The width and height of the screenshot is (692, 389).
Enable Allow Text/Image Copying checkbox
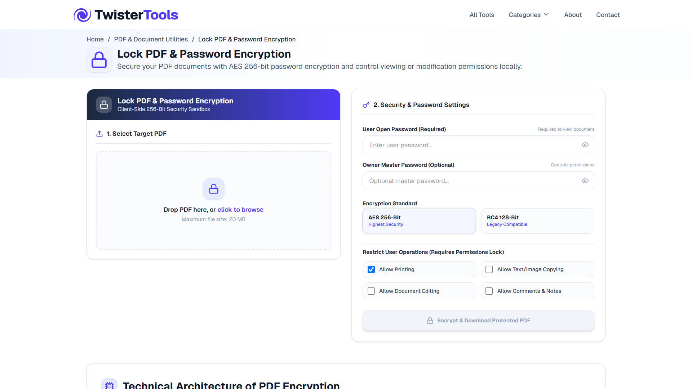coord(489,269)
